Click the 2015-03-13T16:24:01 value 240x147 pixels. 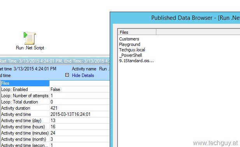click(70, 114)
